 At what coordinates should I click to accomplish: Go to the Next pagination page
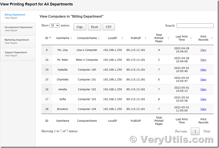(x=207, y=131)
